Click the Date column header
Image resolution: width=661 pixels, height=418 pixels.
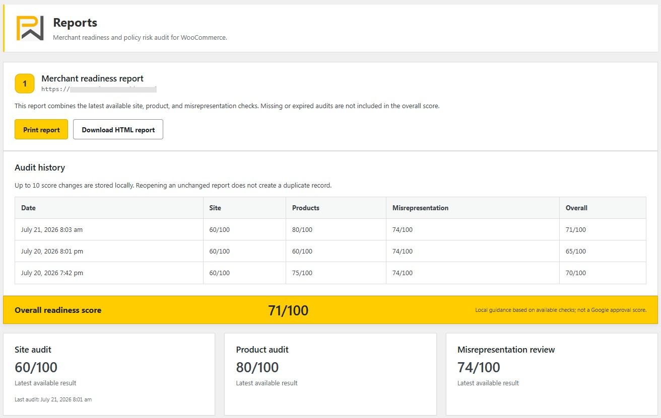pyautogui.click(x=109, y=208)
